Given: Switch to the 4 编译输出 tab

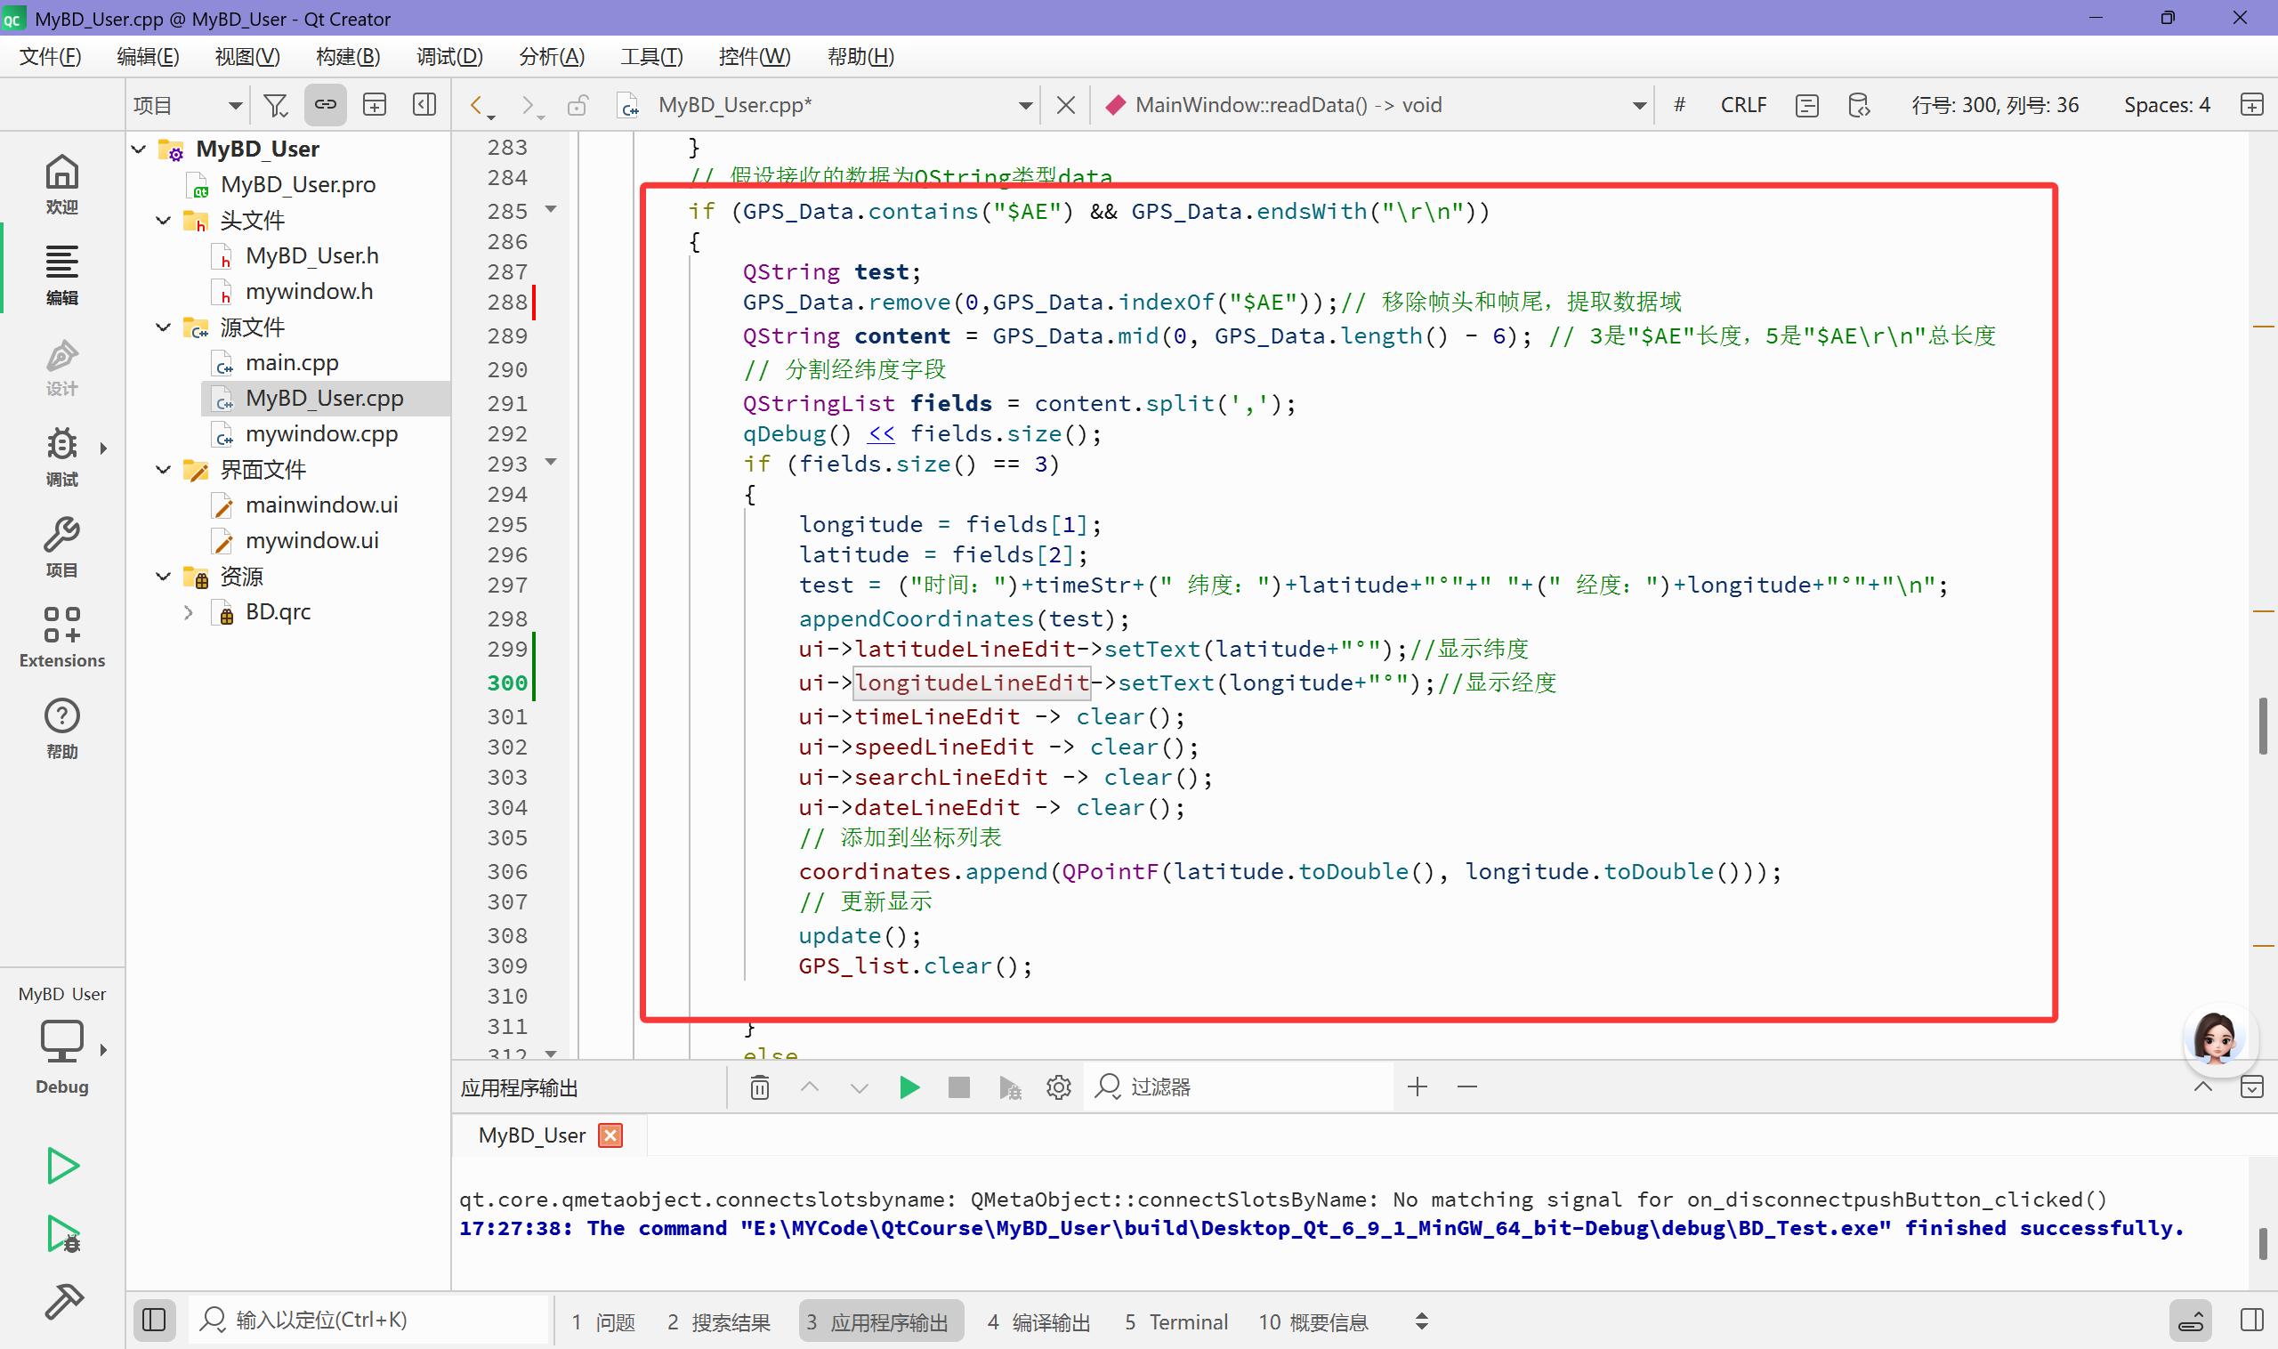Looking at the screenshot, I should click(x=1038, y=1321).
